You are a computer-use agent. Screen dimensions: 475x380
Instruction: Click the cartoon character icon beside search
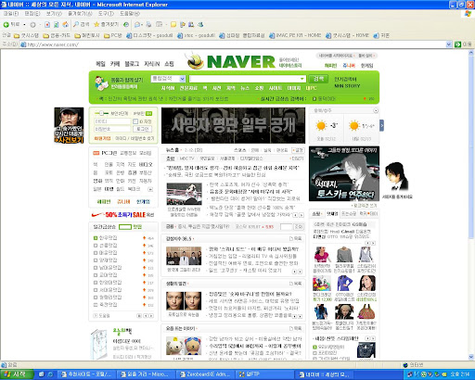[101, 83]
